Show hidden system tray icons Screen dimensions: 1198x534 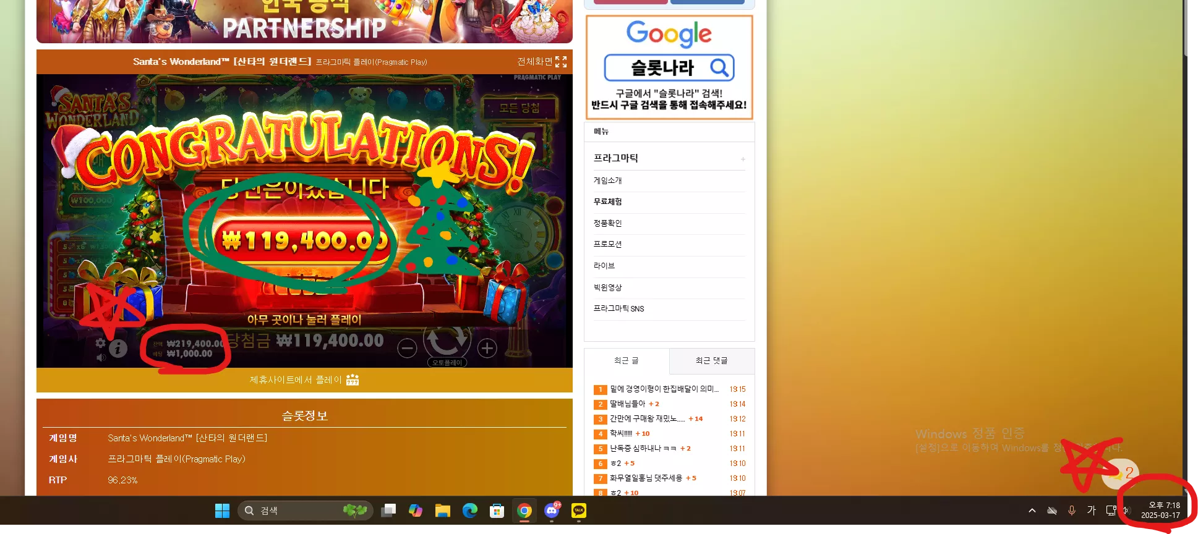coord(1032,511)
